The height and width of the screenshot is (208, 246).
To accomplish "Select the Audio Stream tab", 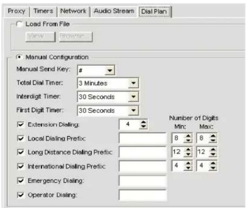I will (114, 11).
